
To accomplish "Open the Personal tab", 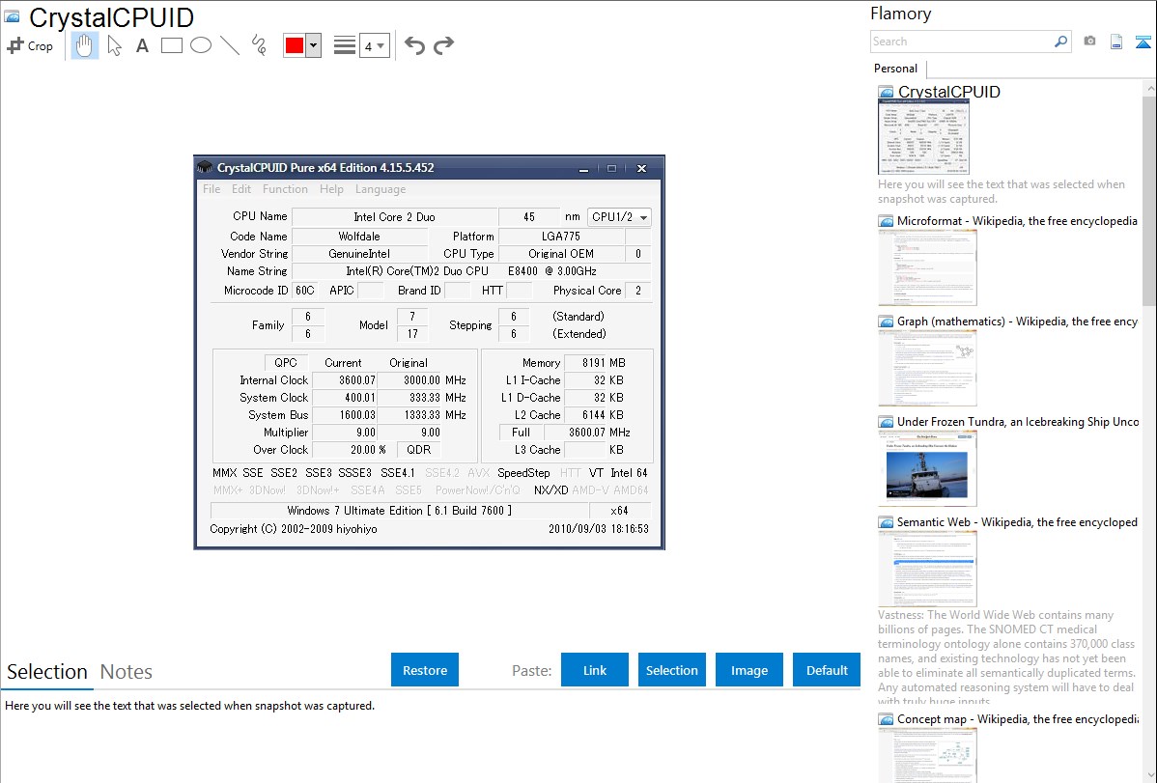I will coord(895,69).
